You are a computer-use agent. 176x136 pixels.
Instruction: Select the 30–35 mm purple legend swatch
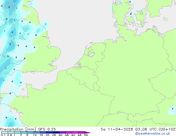(x=62, y=132)
